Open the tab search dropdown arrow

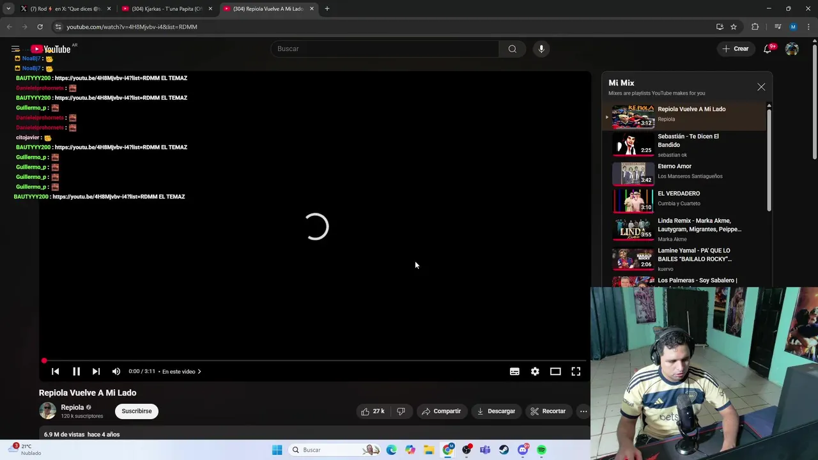(8, 9)
